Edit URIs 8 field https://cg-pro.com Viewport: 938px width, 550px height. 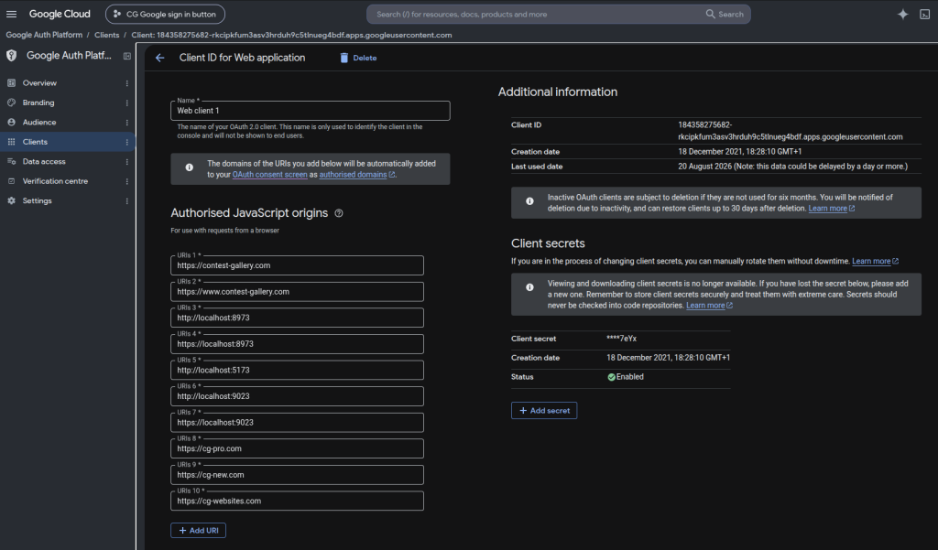[x=297, y=448]
